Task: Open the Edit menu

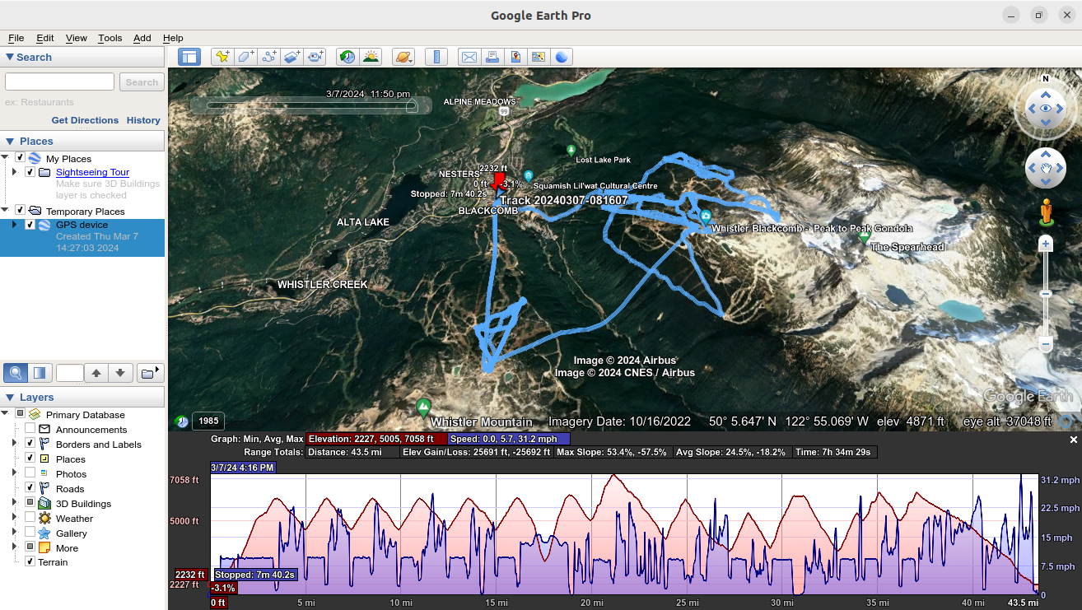Action: (x=44, y=38)
